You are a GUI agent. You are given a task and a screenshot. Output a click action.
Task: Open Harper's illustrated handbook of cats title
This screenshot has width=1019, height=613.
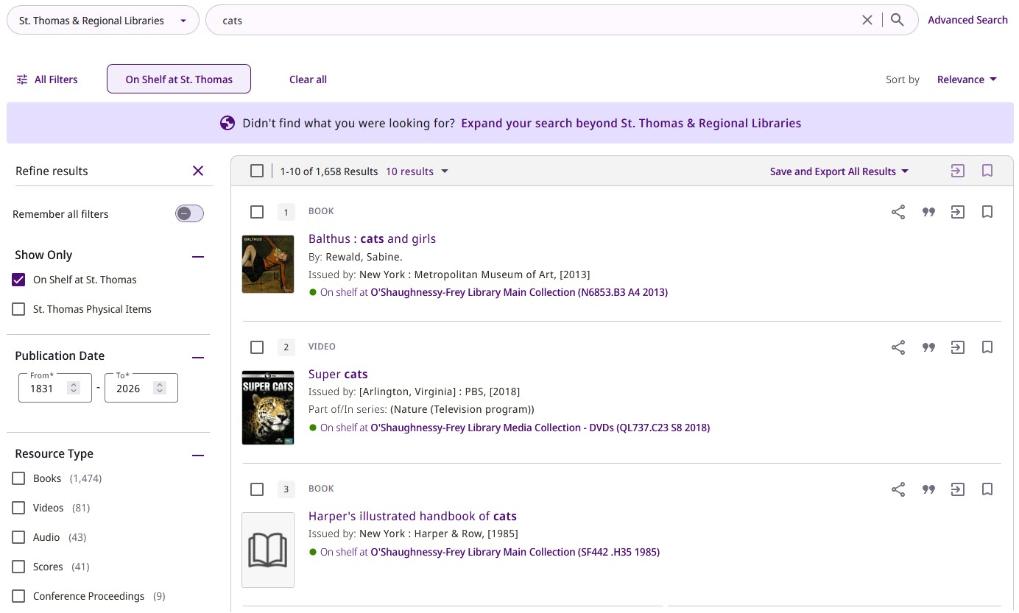click(412, 516)
